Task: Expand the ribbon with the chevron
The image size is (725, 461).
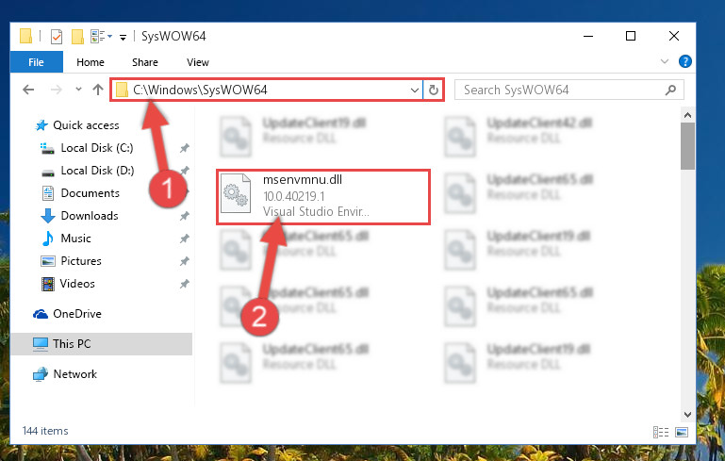Action: click(665, 61)
